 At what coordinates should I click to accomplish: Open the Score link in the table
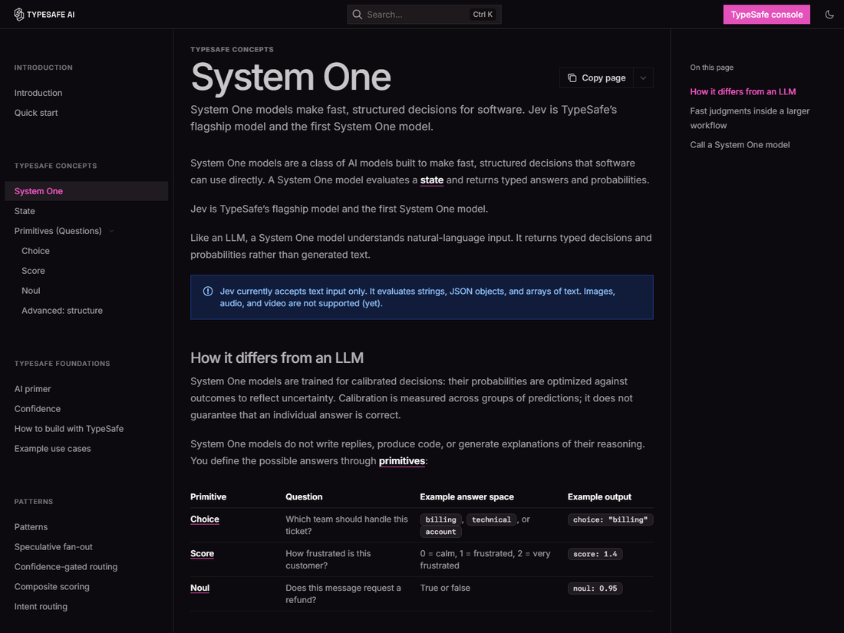(x=203, y=554)
